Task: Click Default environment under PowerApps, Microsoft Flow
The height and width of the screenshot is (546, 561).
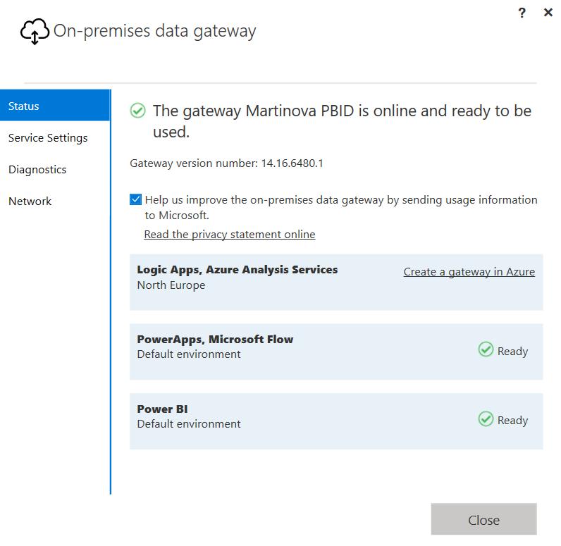Action: (x=189, y=354)
